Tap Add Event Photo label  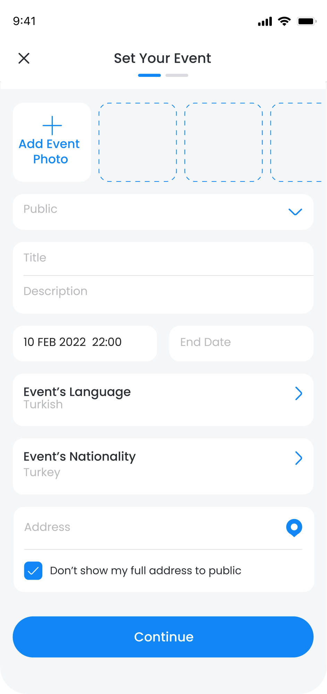pos(50,152)
